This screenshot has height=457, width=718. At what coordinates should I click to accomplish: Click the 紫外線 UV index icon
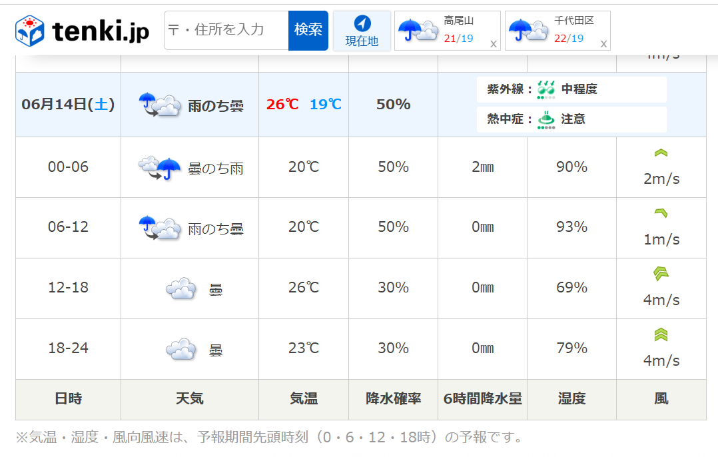pos(546,89)
